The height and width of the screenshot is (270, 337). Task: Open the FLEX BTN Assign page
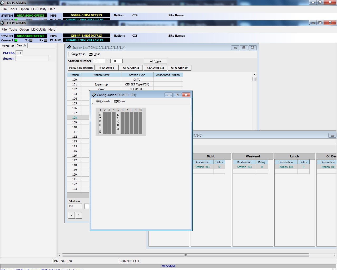(81, 68)
